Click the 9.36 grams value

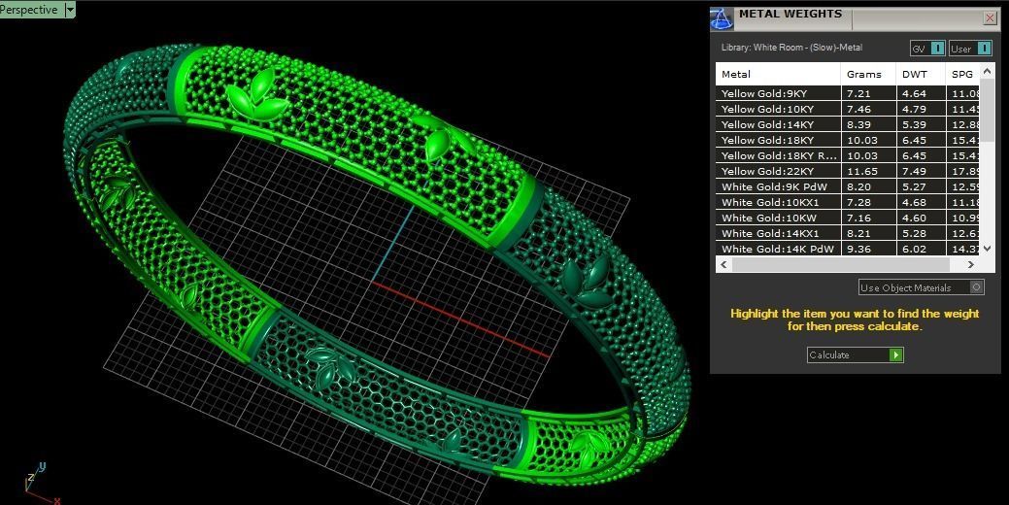[x=858, y=249]
